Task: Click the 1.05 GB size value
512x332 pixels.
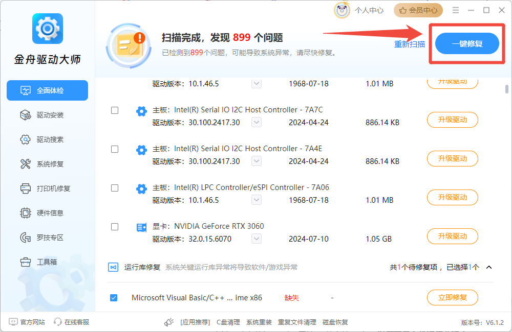Action: coord(378,239)
